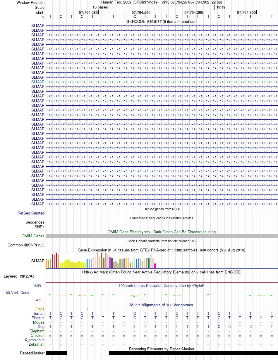Viewport: 278px width, 360px height.
Task: Click the gray OMIM Genes item bar
Action: [x=162, y=236]
